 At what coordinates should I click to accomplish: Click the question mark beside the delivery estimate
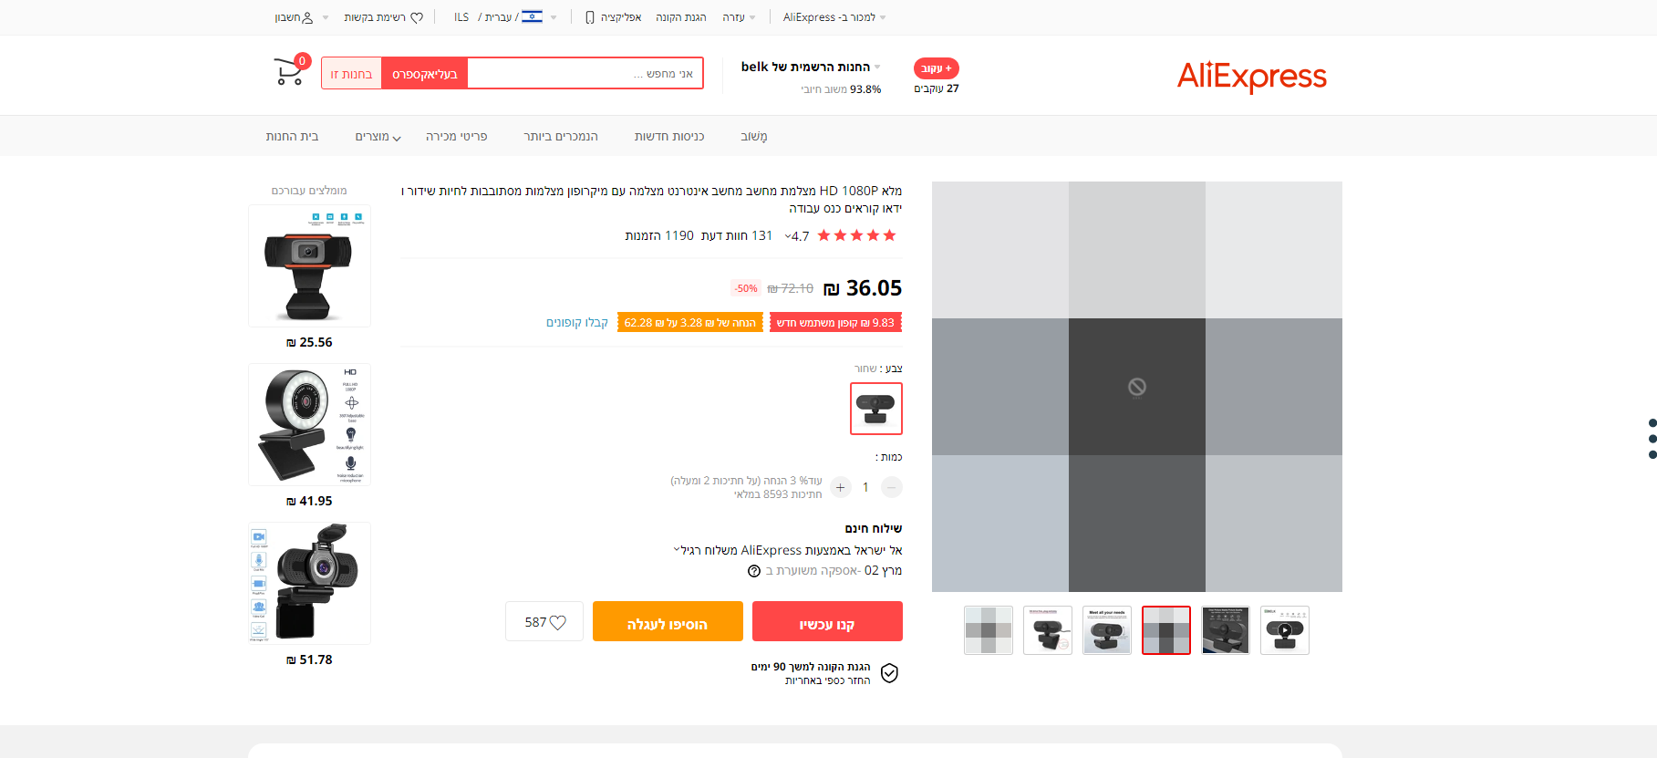click(x=754, y=571)
